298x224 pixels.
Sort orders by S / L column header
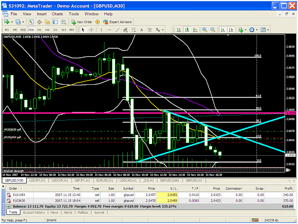167,189
